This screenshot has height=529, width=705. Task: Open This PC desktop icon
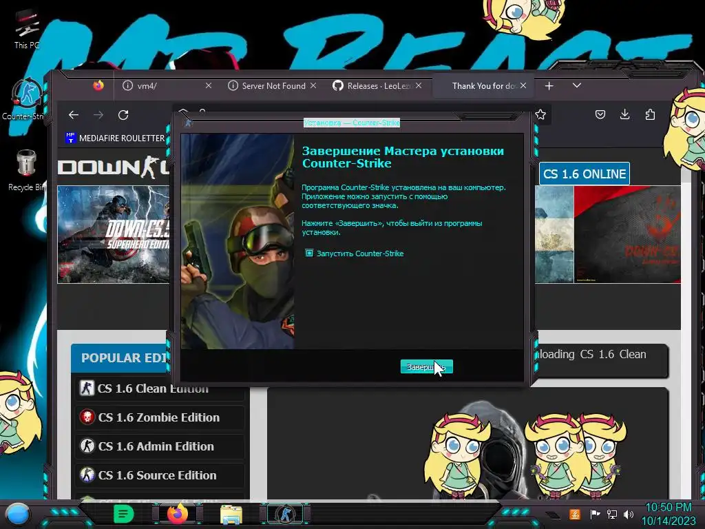27,29
